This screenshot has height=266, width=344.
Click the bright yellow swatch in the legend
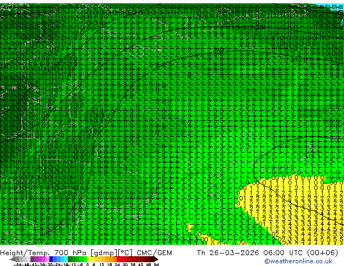88,259
